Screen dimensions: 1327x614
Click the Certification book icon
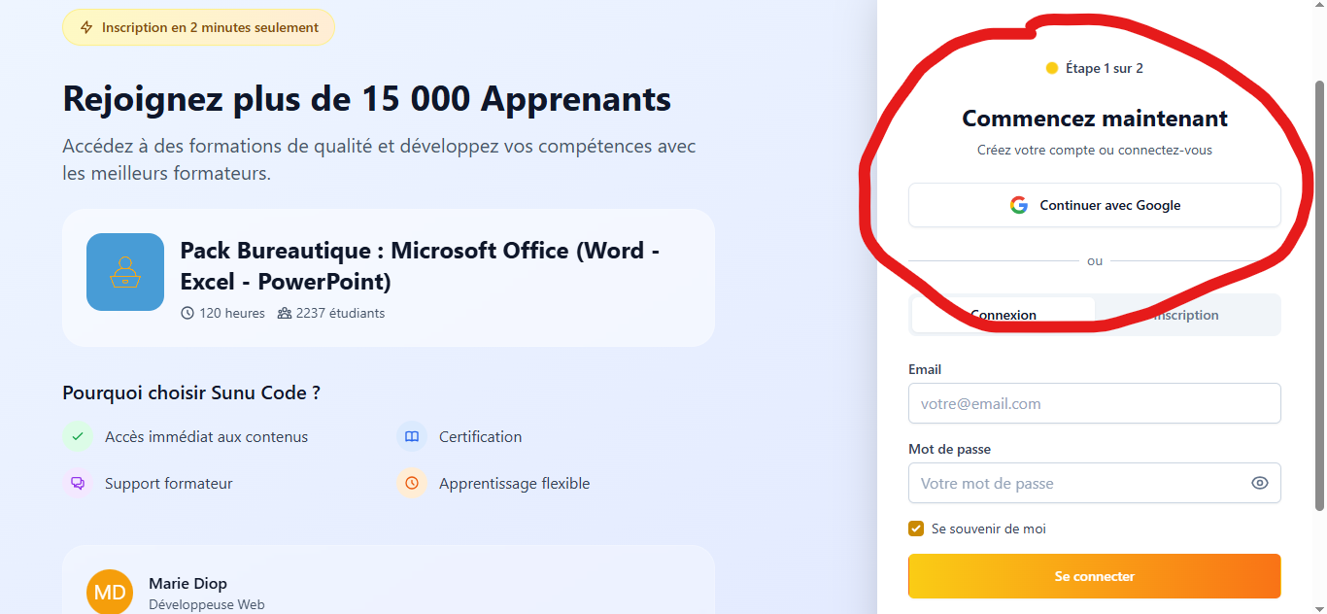(412, 436)
